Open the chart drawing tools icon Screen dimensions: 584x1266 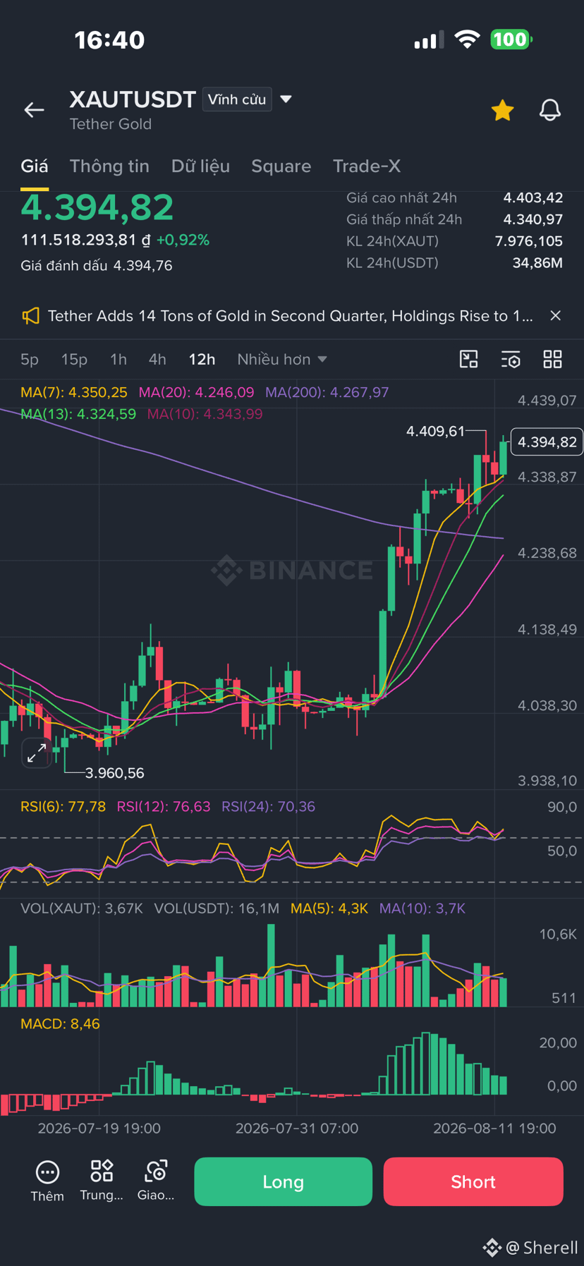pos(469,360)
